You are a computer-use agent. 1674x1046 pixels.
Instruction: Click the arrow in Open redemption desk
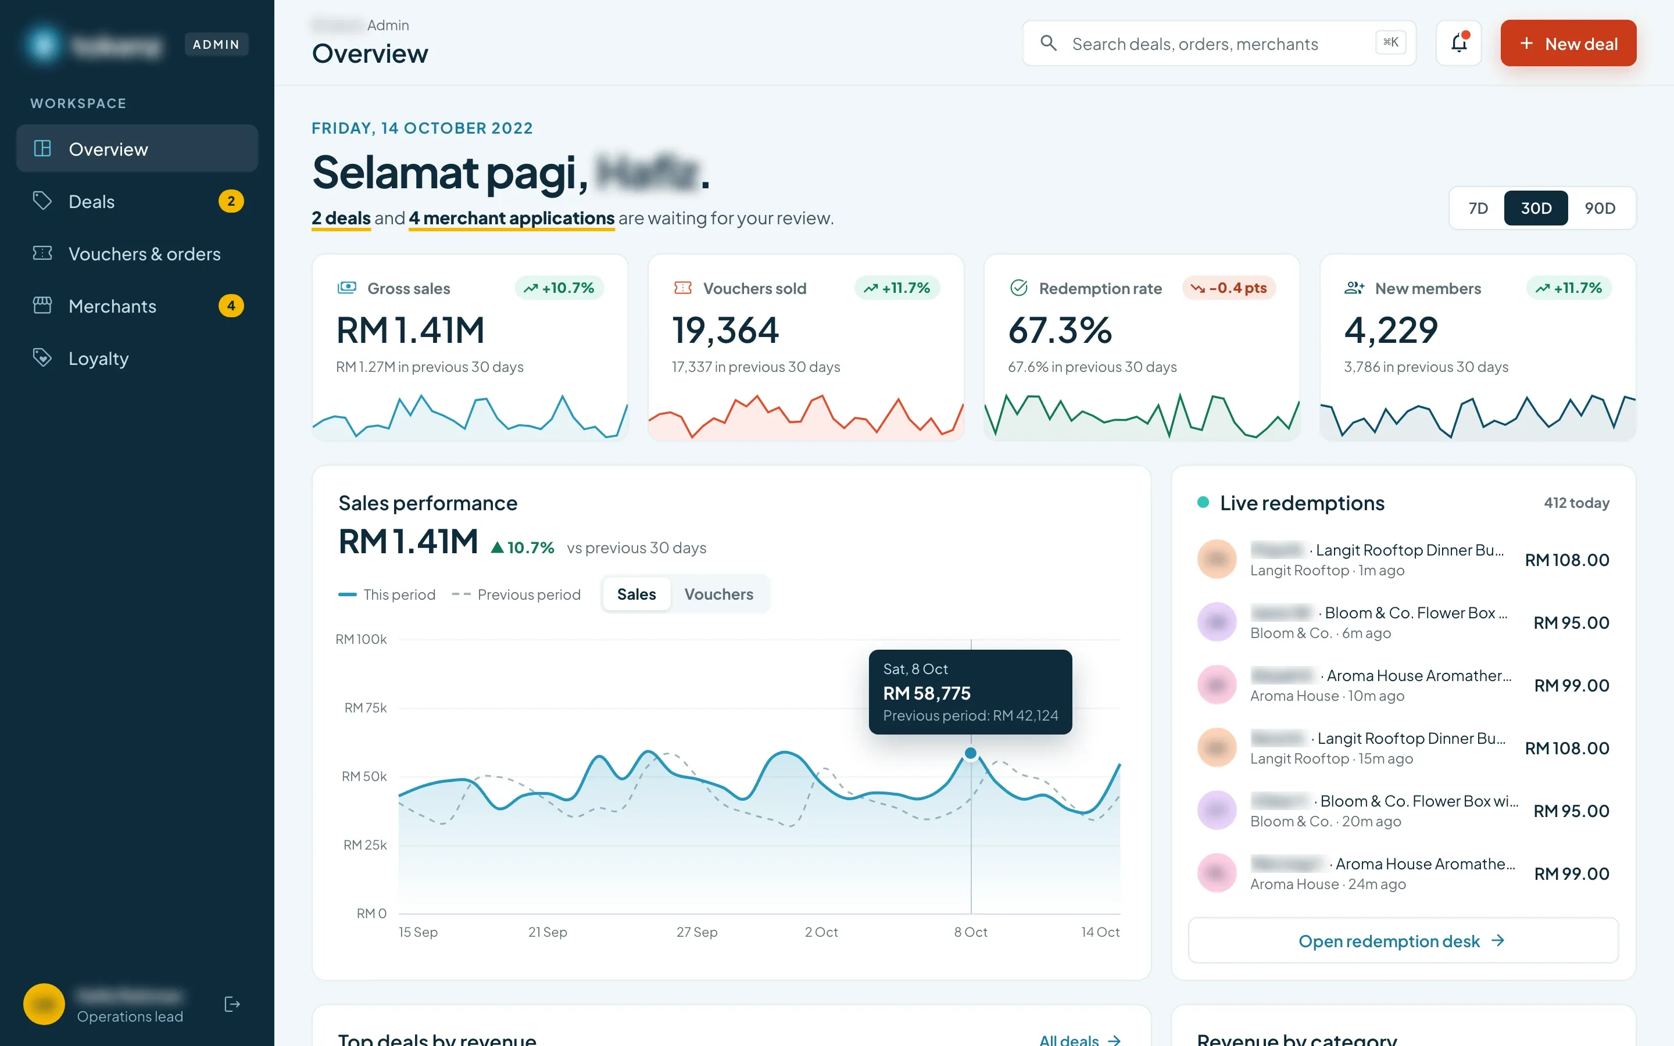click(1498, 941)
